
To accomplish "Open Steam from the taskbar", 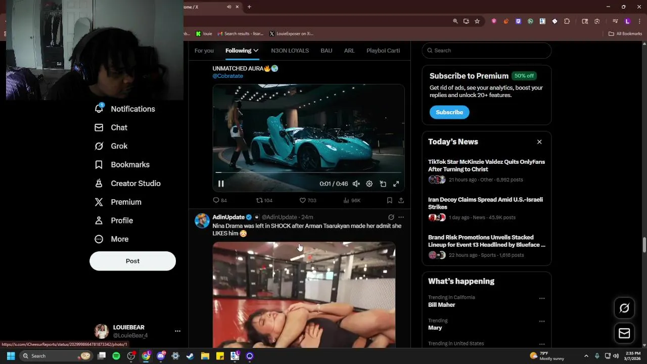I will point(190,356).
